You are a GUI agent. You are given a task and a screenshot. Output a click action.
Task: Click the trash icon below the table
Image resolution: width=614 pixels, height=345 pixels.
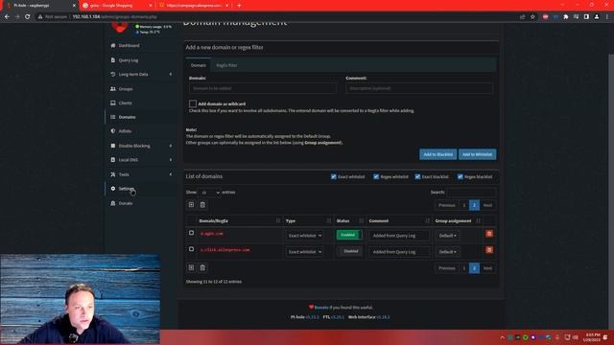coord(202,267)
